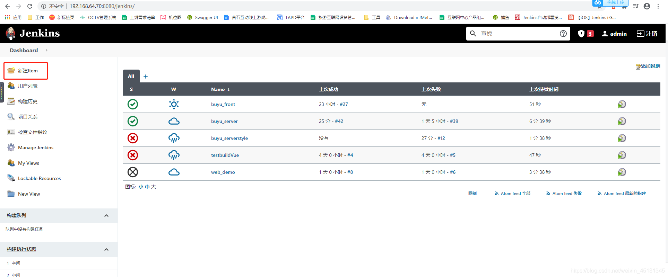Click failed status icon for buyu_serverstyle
The image size is (668, 277).
point(133,138)
